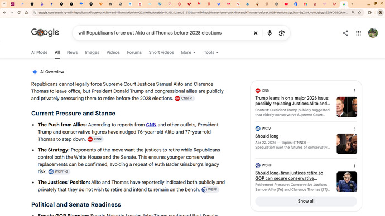Click 'The Justices' Position:' bullet text
Image resolution: width=385 pixels, height=216 pixels.
click(64, 183)
